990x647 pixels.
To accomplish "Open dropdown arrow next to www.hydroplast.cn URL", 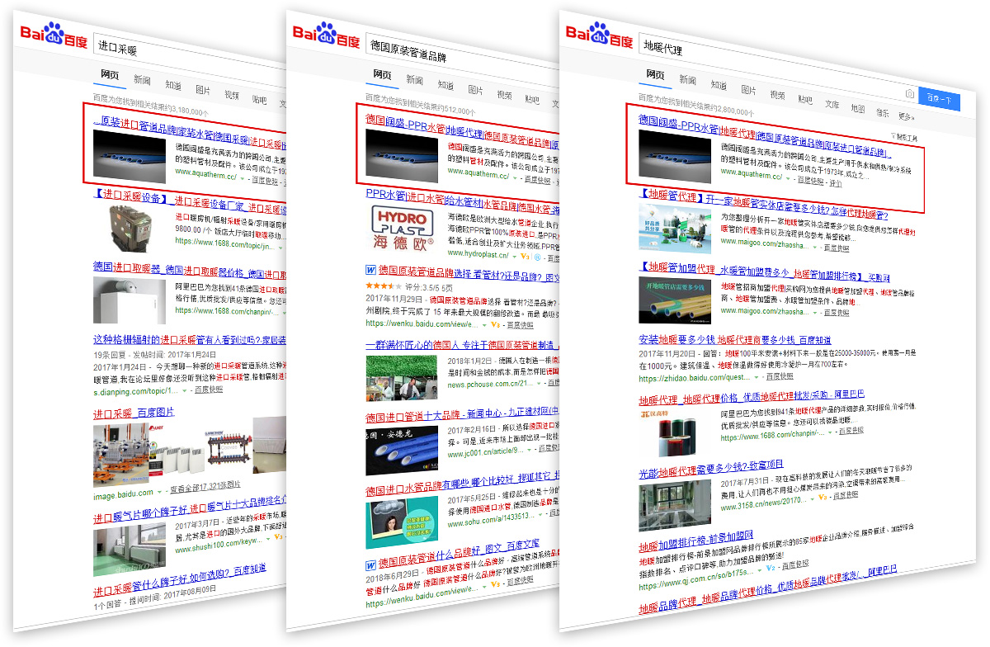I will click(x=513, y=256).
